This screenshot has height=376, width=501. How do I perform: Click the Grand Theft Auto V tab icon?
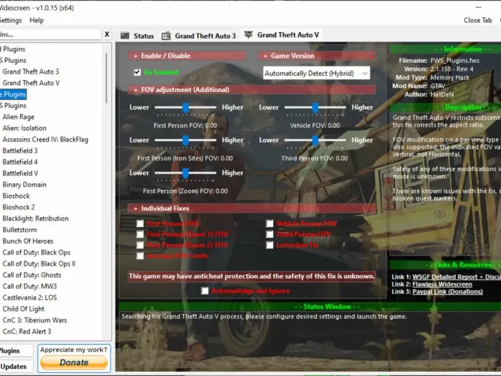coord(248,34)
